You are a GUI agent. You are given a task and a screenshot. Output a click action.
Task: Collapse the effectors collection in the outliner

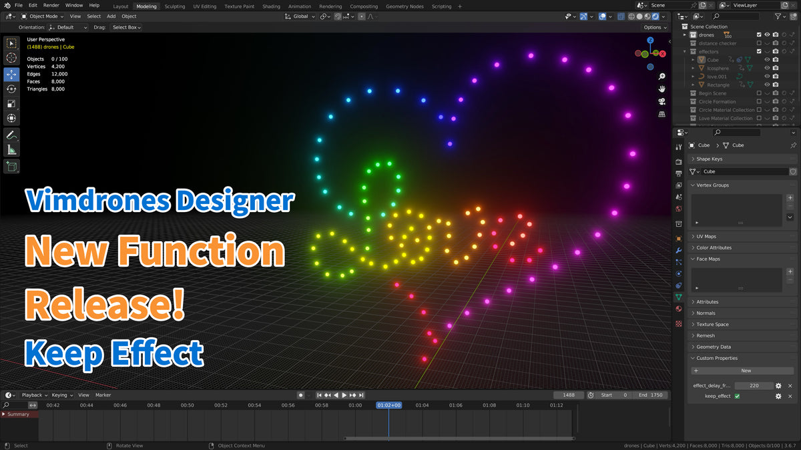pos(685,51)
